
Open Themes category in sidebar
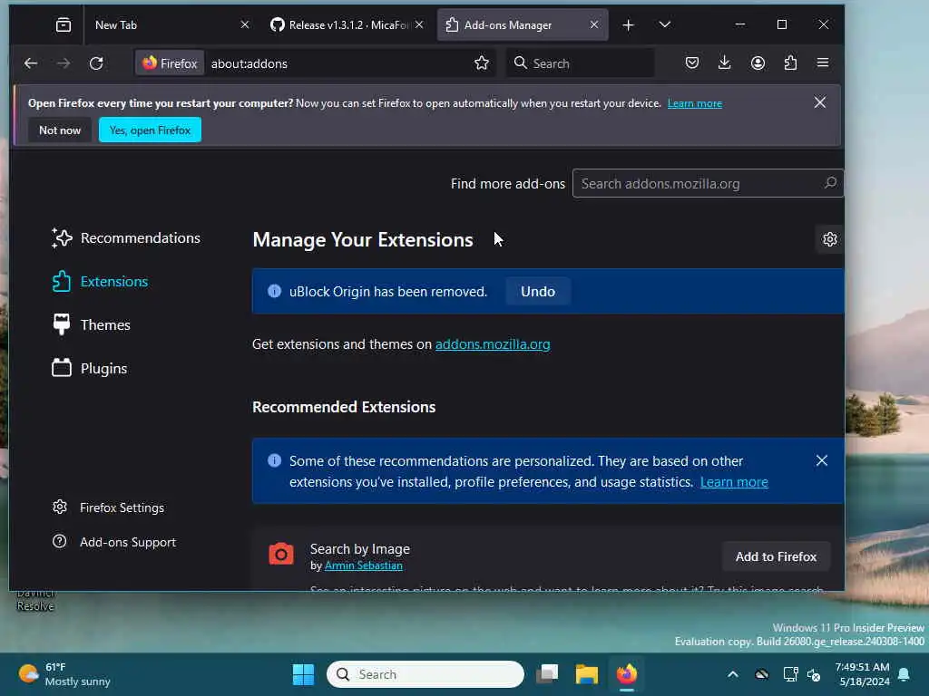tap(91, 325)
